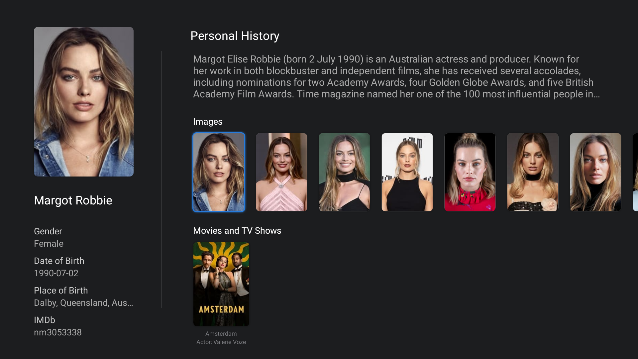Click the Personal History heading
This screenshot has width=638, height=359.
click(235, 36)
